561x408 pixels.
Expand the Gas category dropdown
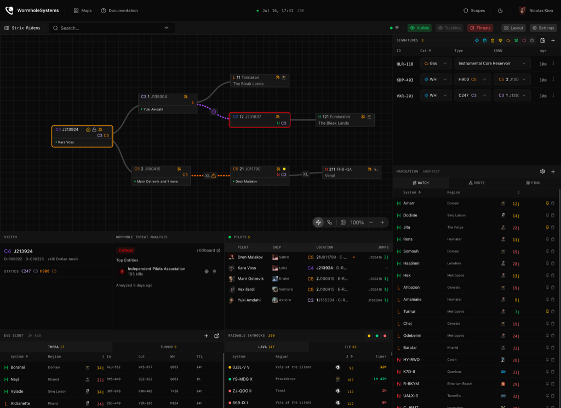pos(436,64)
